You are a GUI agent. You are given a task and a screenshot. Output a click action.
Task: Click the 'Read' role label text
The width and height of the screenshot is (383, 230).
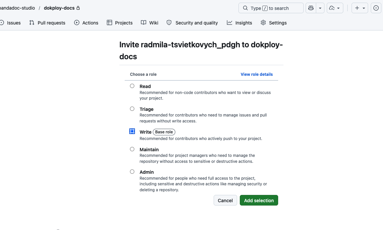click(x=145, y=86)
